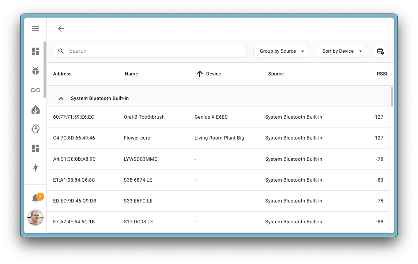
Task: Toggle the Device column sort arrow
Action: pyautogui.click(x=199, y=74)
